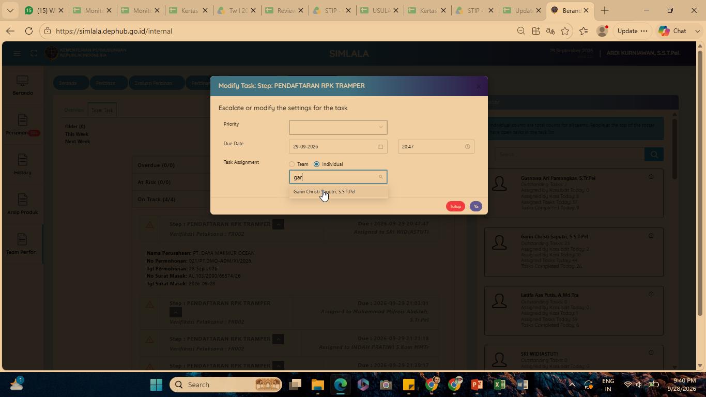Viewport: 706px width, 397px height.
Task: Open the Priority dropdown
Action: coord(338,127)
